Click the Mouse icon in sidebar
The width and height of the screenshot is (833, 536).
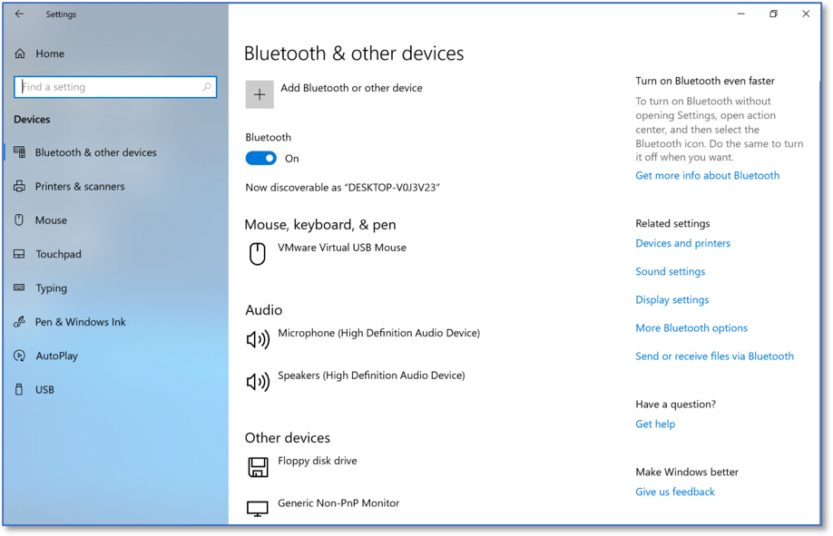pyautogui.click(x=19, y=219)
